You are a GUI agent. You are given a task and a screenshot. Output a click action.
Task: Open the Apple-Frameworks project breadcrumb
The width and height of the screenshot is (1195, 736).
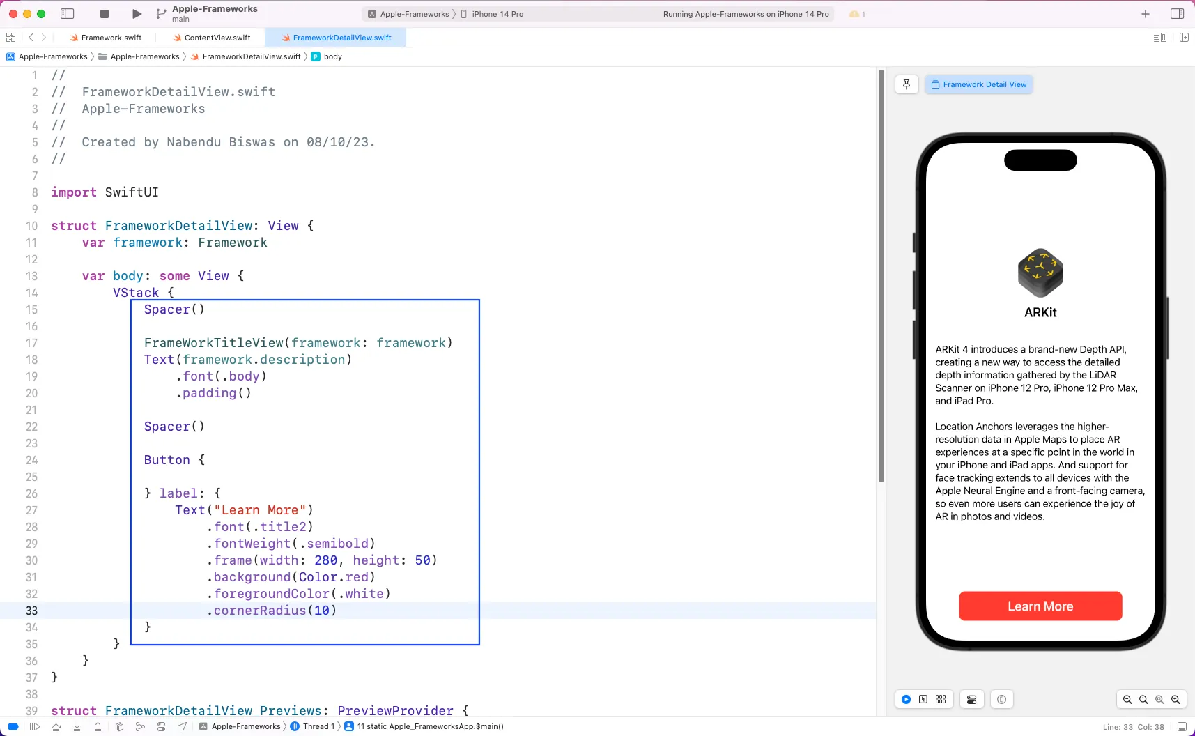(47, 56)
